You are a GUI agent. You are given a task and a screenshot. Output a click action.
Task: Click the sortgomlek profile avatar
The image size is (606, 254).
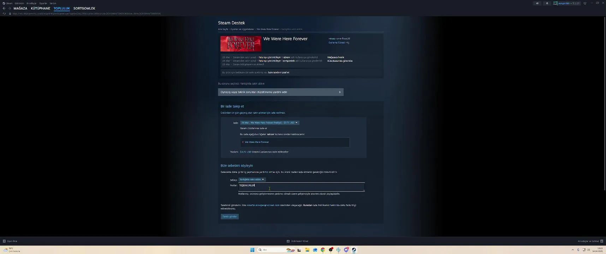point(555,3)
